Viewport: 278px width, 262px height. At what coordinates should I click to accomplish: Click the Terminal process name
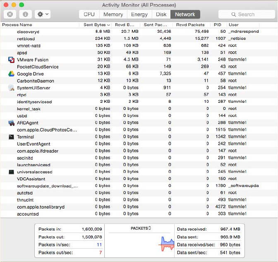tap(25, 137)
